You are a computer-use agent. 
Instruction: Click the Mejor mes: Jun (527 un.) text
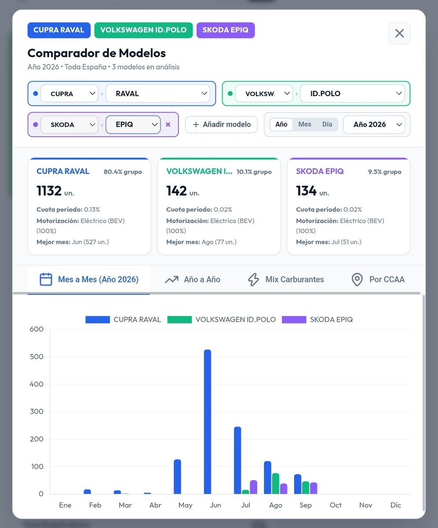[73, 242]
